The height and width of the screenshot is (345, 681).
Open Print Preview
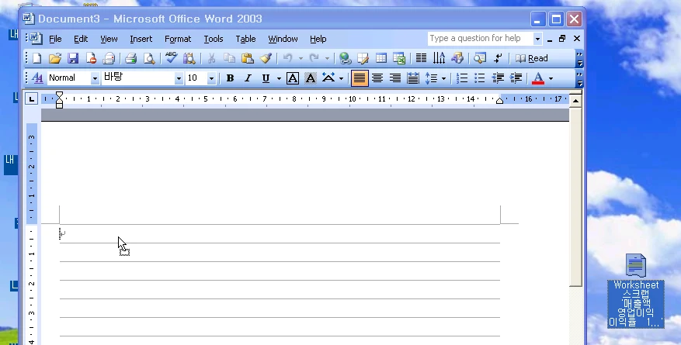149,58
